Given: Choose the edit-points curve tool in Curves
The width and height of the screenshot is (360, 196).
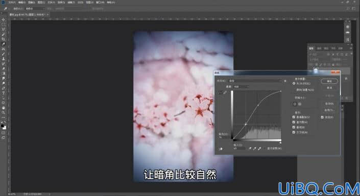Looking at the screenshot, I should pos(221,93).
